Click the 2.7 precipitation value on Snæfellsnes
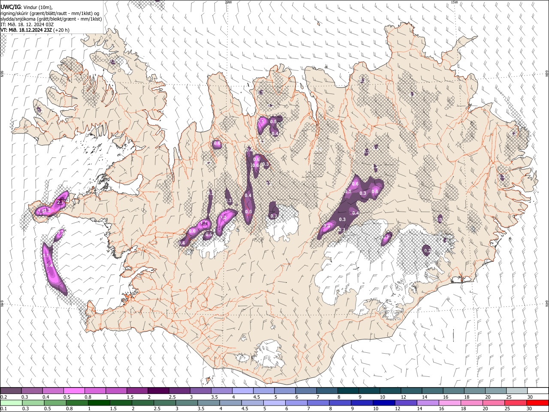The height and width of the screenshot is (412, 549). tap(60, 202)
